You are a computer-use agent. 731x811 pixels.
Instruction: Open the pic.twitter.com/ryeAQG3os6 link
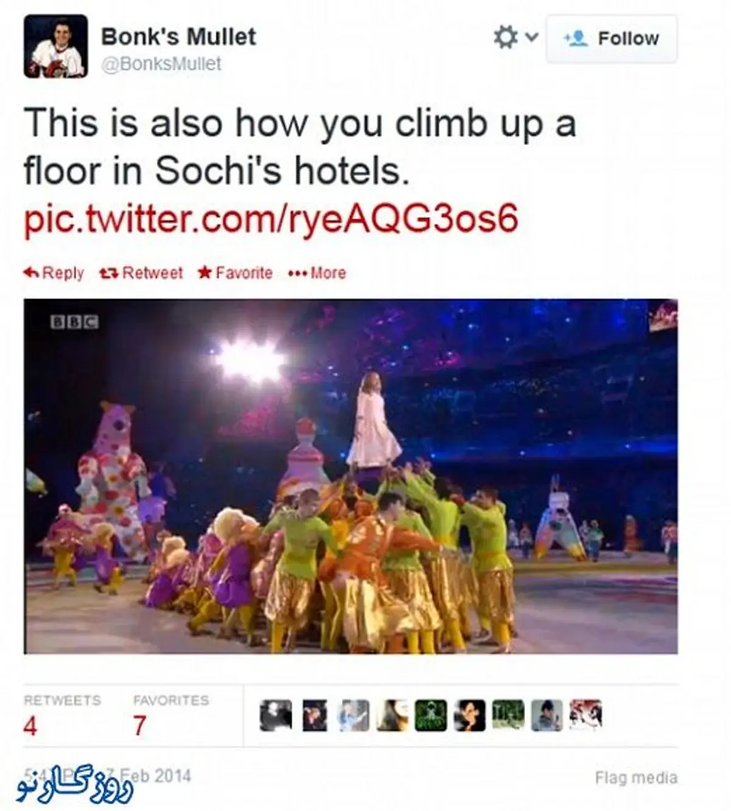click(x=271, y=219)
